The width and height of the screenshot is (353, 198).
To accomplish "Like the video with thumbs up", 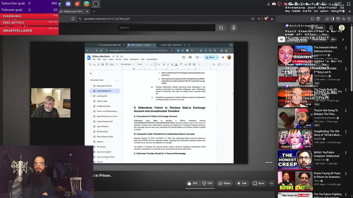I will click(x=192, y=183).
